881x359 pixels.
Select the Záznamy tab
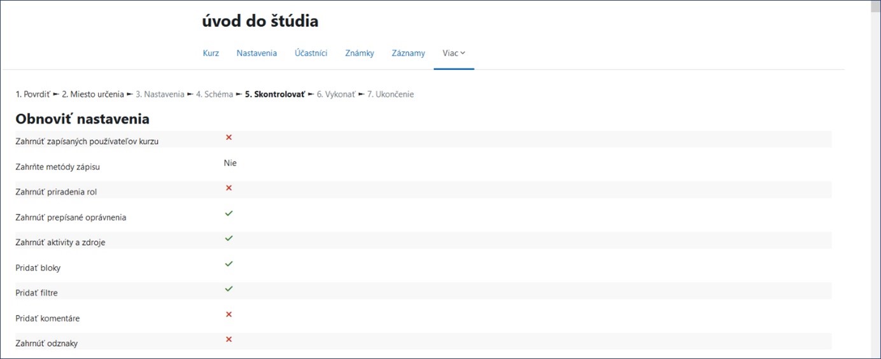click(x=408, y=53)
